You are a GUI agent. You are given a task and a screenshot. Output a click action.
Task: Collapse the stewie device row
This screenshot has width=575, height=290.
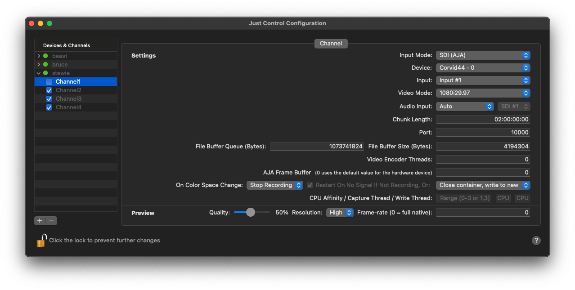click(x=39, y=73)
